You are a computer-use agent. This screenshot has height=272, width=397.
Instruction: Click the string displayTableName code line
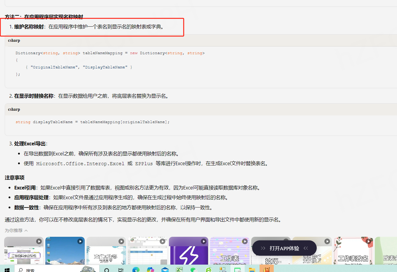tap(92, 122)
